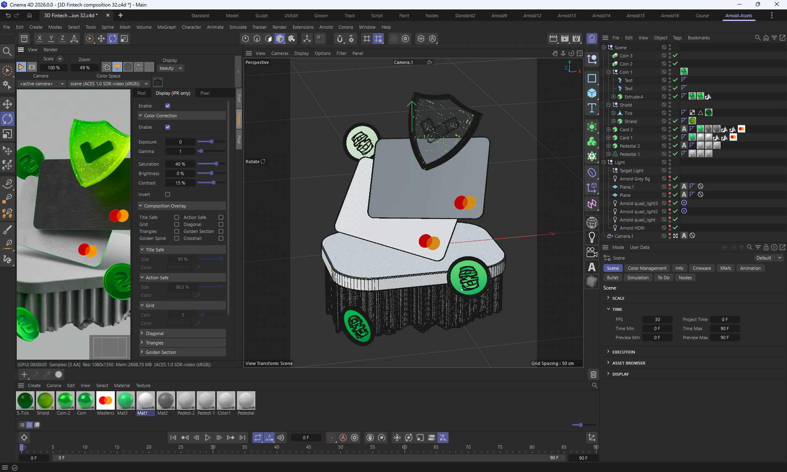Activate the Rotate tool in left toolbar

click(7, 119)
